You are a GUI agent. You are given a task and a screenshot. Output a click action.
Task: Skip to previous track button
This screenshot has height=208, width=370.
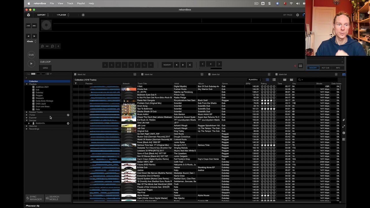click(x=28, y=26)
